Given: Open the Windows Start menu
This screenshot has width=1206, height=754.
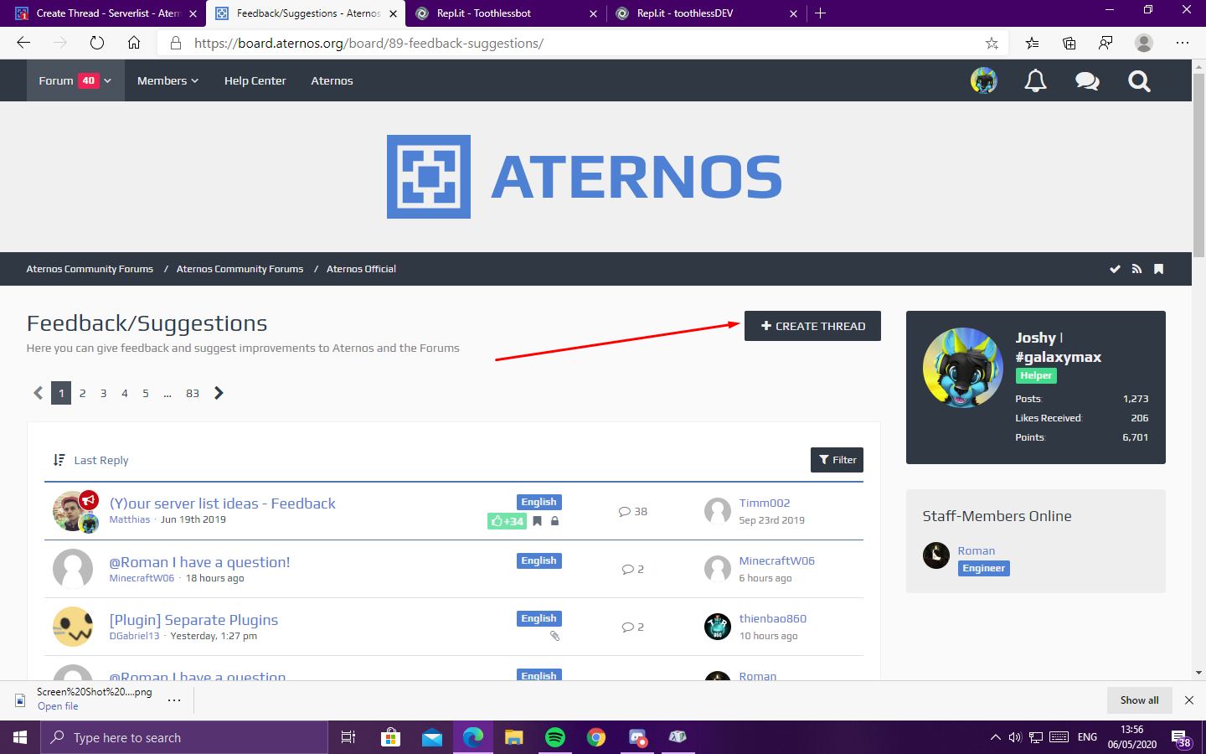Looking at the screenshot, I should click(20, 737).
